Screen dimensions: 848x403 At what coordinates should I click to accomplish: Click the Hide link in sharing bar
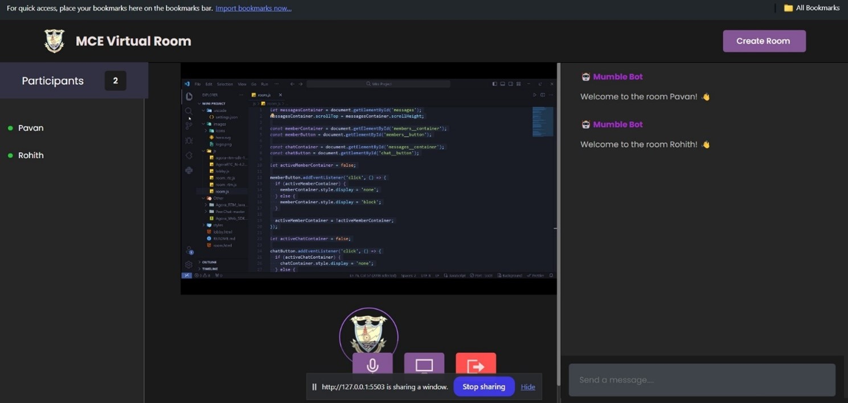point(528,386)
